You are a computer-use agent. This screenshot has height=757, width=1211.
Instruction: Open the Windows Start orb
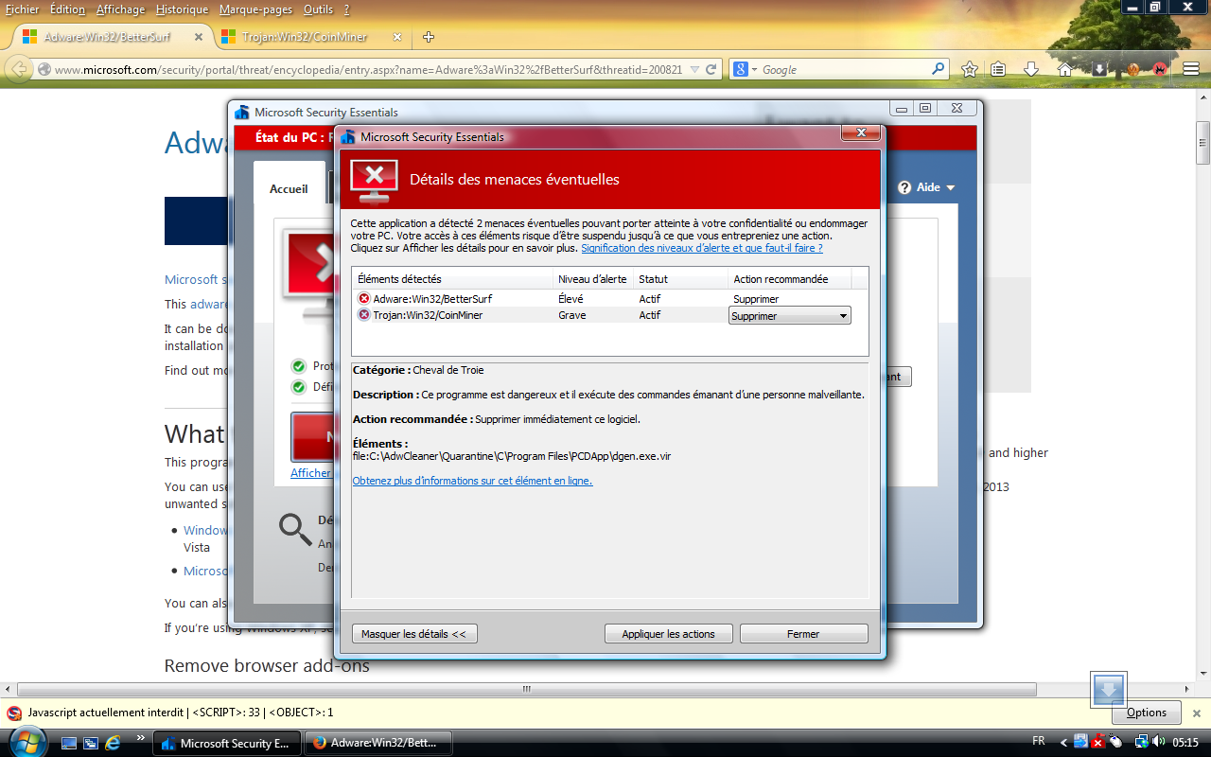(27, 741)
